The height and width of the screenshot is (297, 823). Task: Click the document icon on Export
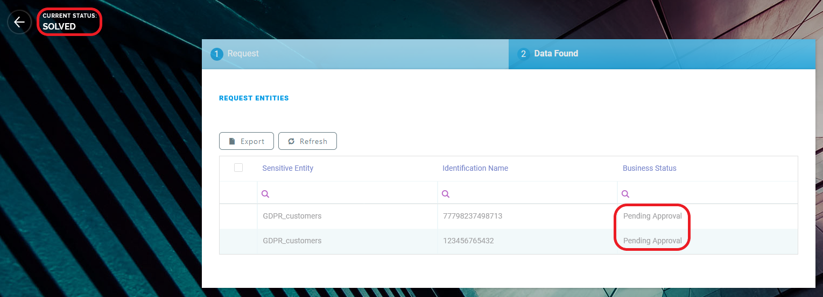click(x=232, y=141)
